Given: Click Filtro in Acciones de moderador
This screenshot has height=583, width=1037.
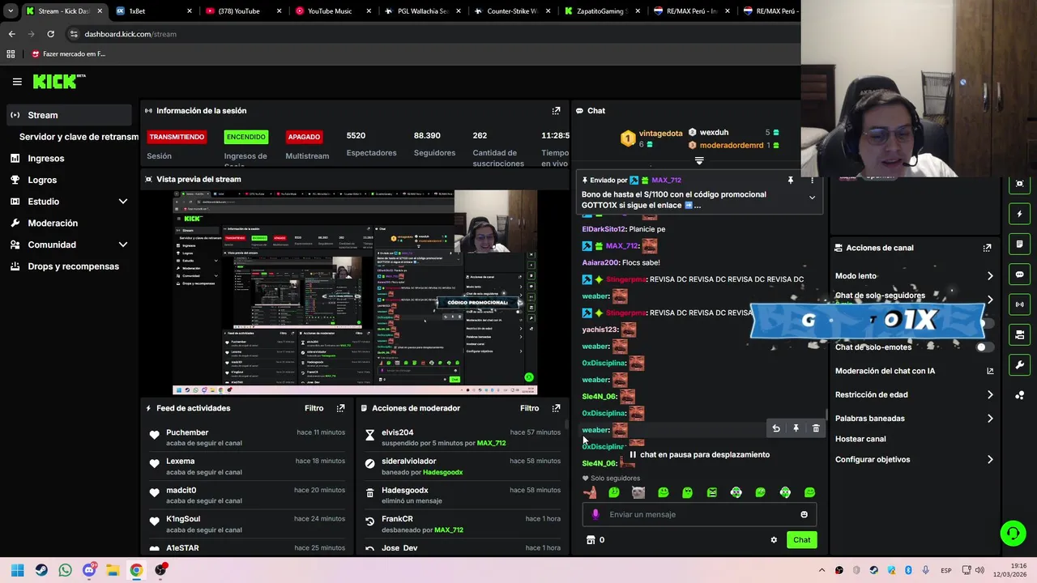Looking at the screenshot, I should click(x=529, y=408).
